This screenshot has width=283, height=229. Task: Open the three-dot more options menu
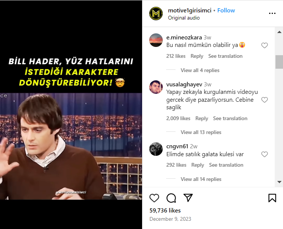pyautogui.click(x=272, y=14)
